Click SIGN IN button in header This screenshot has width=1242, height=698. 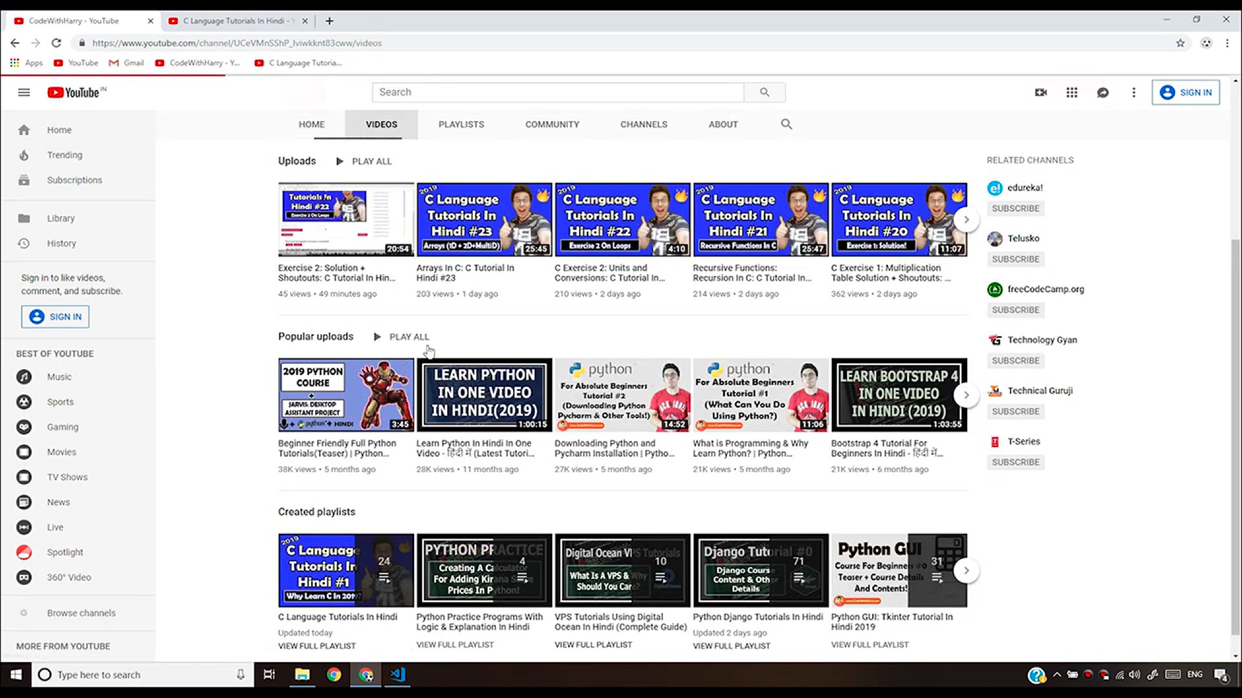pos(1186,92)
